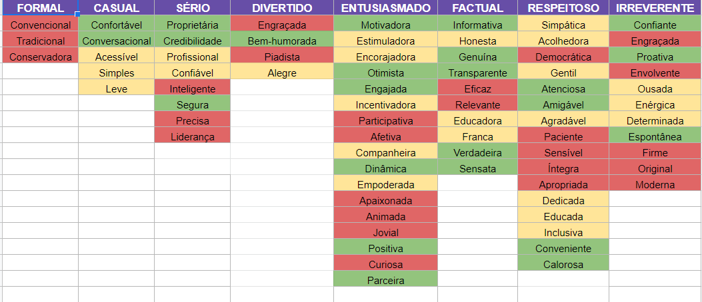Screen dimensions: 702x302
Task: Click the Calorosa cell
Action: 563,265
